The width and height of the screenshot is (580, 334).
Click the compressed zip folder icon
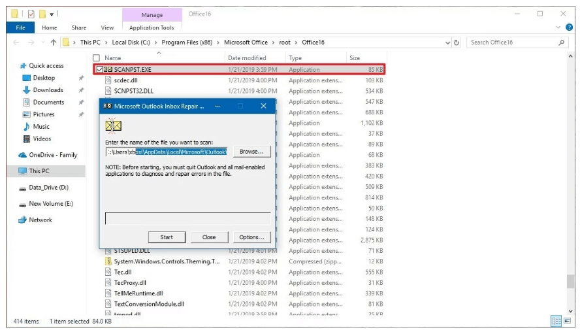pyautogui.click(x=108, y=261)
